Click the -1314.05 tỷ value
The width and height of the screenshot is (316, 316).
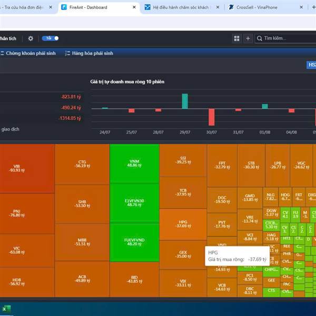[70, 118]
